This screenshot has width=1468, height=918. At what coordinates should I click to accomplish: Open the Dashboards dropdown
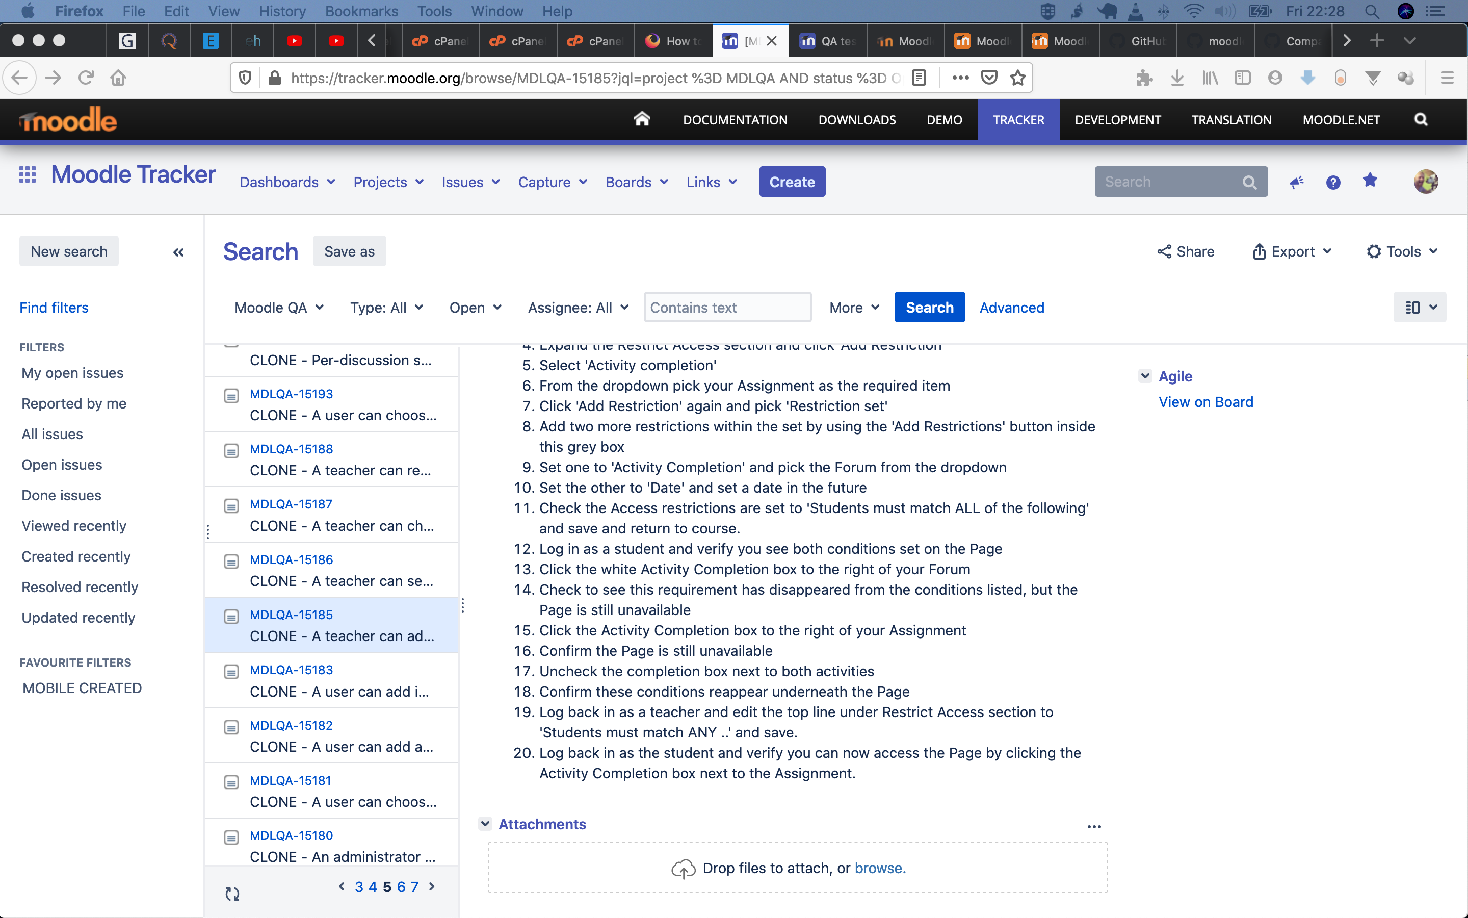click(287, 182)
